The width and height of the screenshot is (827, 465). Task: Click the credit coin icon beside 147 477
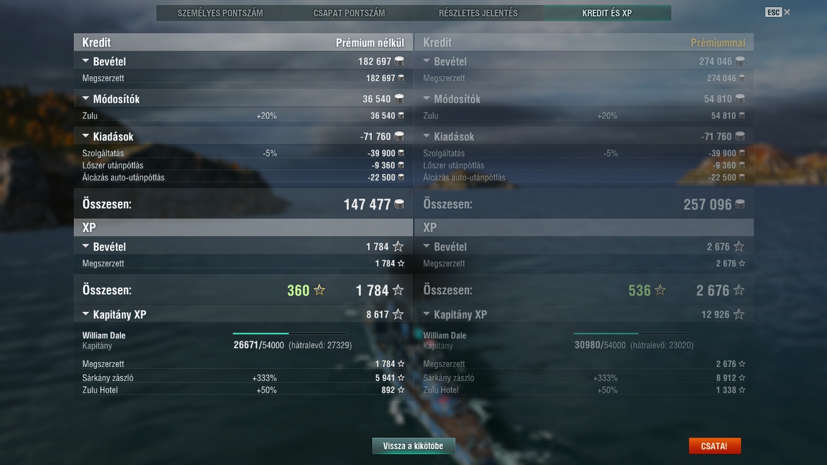coord(399,205)
